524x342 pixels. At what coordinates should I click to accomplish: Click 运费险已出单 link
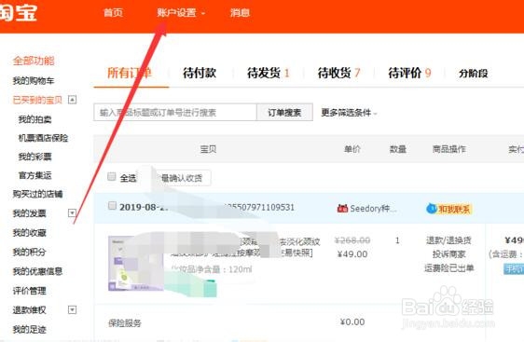pos(448,267)
